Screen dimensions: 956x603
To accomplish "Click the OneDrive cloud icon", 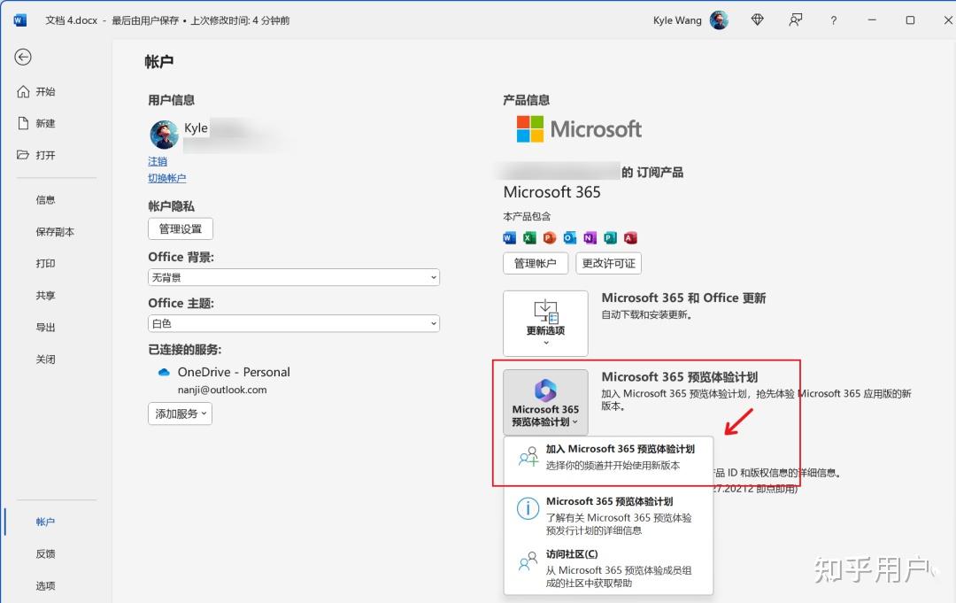I will tap(164, 372).
